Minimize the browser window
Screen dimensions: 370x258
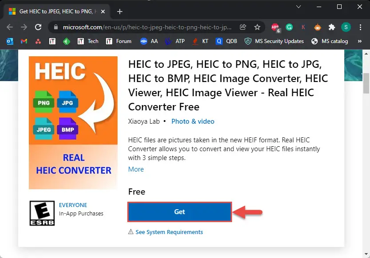point(319,7)
